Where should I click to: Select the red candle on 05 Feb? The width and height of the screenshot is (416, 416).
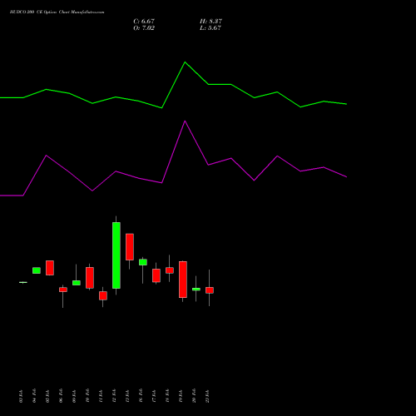point(50,268)
